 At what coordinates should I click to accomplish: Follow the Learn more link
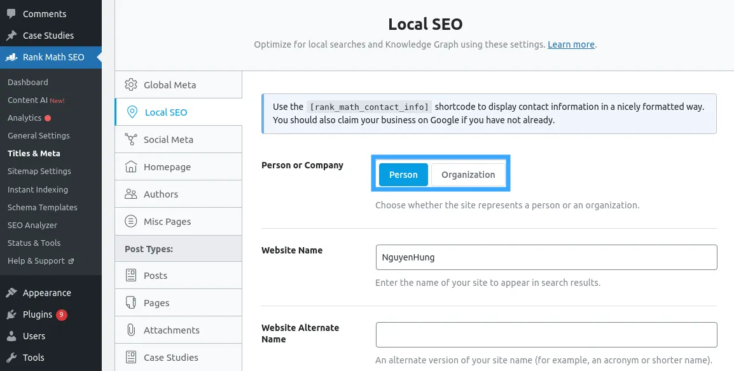tap(571, 45)
